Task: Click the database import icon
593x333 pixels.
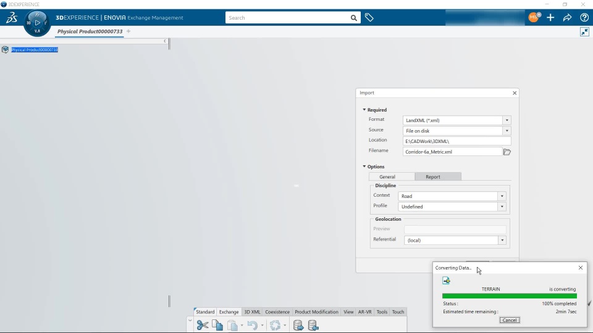Action: [313, 325]
